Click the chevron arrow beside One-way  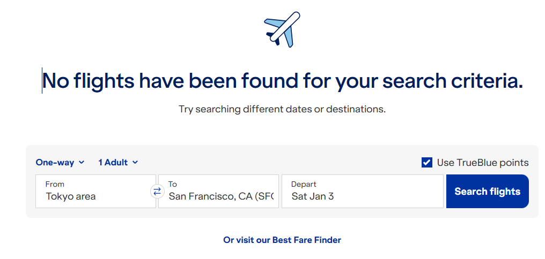click(x=82, y=162)
